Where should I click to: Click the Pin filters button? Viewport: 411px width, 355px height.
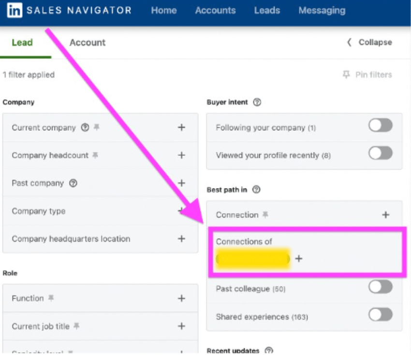click(x=367, y=75)
